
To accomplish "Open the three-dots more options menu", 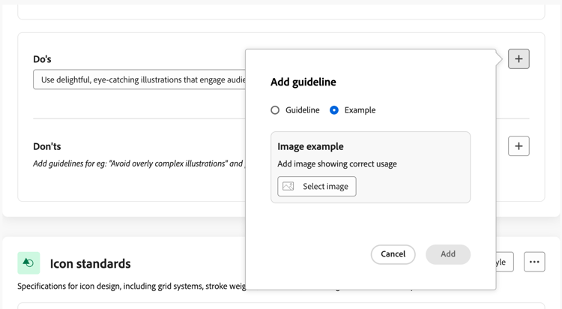I will click(534, 262).
